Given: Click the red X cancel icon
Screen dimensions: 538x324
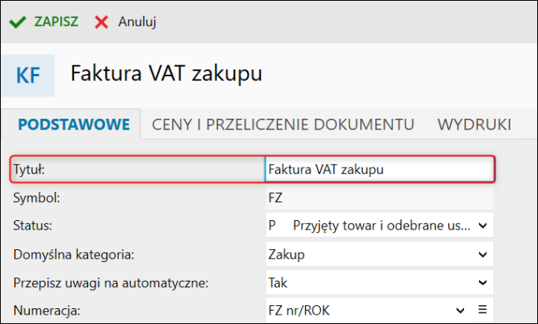Looking at the screenshot, I should pyautogui.click(x=101, y=22).
